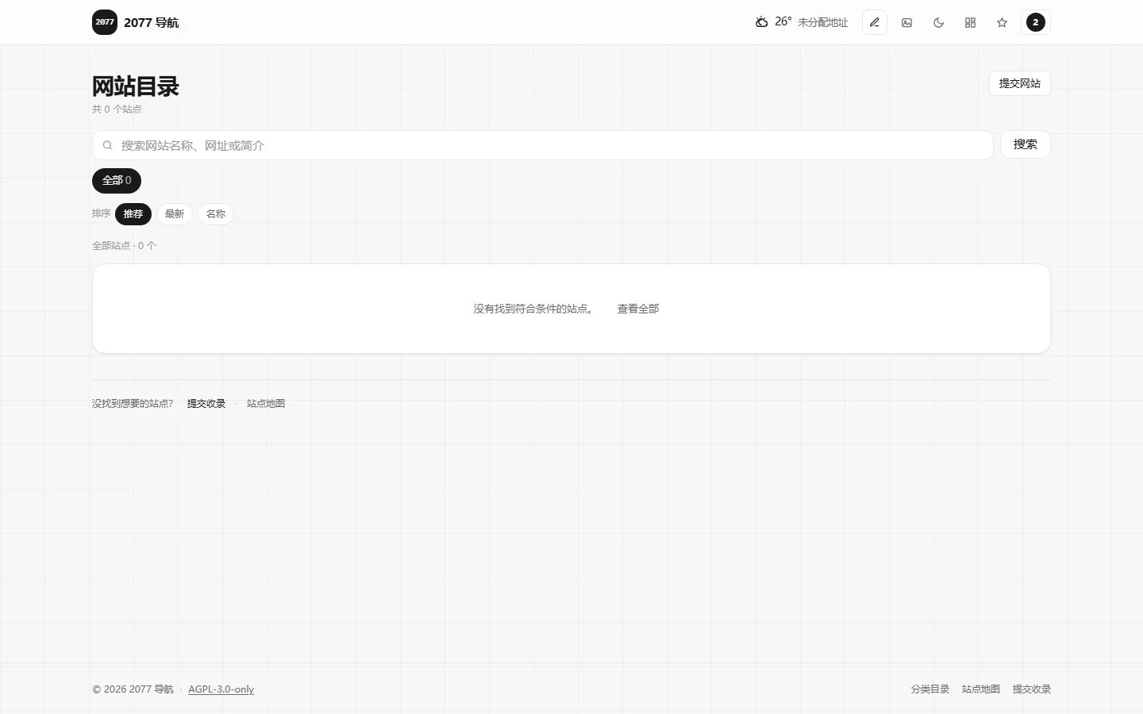The width and height of the screenshot is (1143, 714).
Task: Click the 2077 导航 site title
Action: coord(152,22)
